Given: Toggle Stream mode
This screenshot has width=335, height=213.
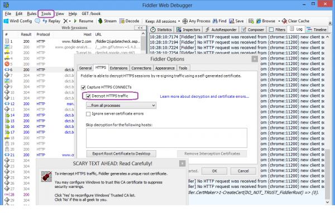Looking at the screenshot, I should (x=107, y=21).
